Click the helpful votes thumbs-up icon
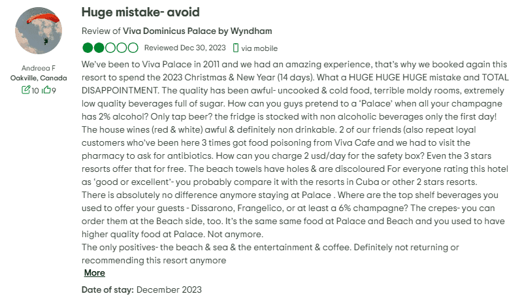 [x=46, y=90]
